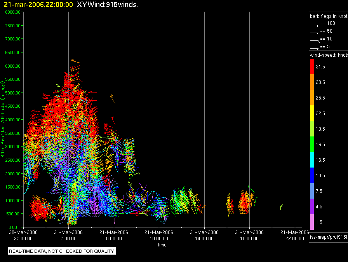The width and height of the screenshot is (348, 262).
Task: Click the 5000.00 altitude tick label
Action: coord(13,93)
